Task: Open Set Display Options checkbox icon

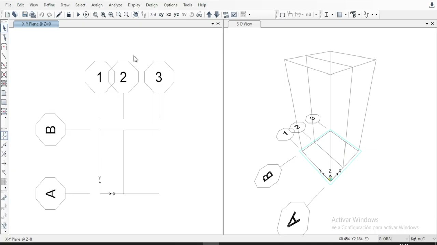Action: point(234,14)
